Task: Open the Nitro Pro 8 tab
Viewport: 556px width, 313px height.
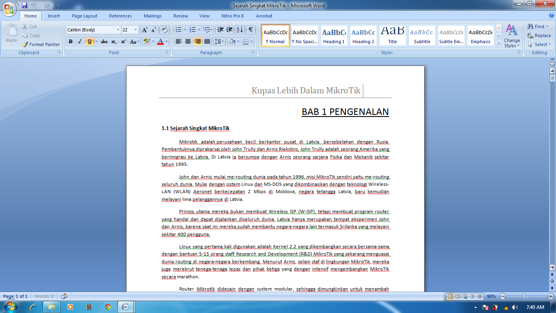Action: point(232,16)
